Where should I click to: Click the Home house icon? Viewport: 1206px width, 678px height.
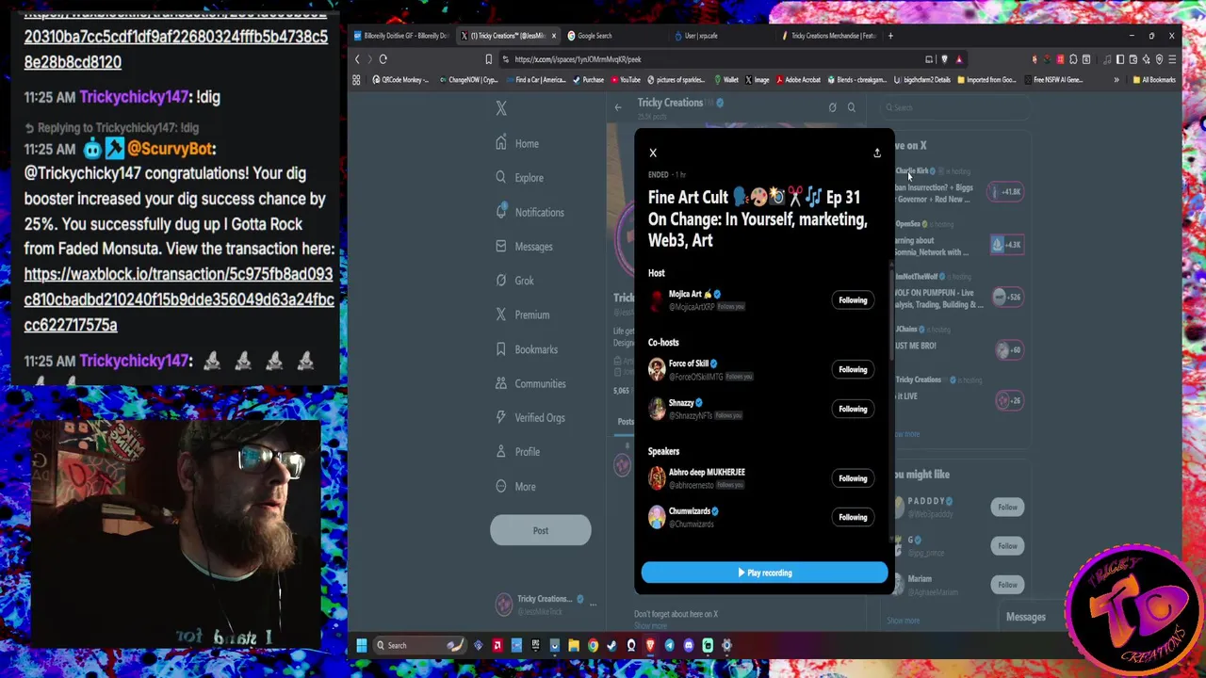pos(501,143)
